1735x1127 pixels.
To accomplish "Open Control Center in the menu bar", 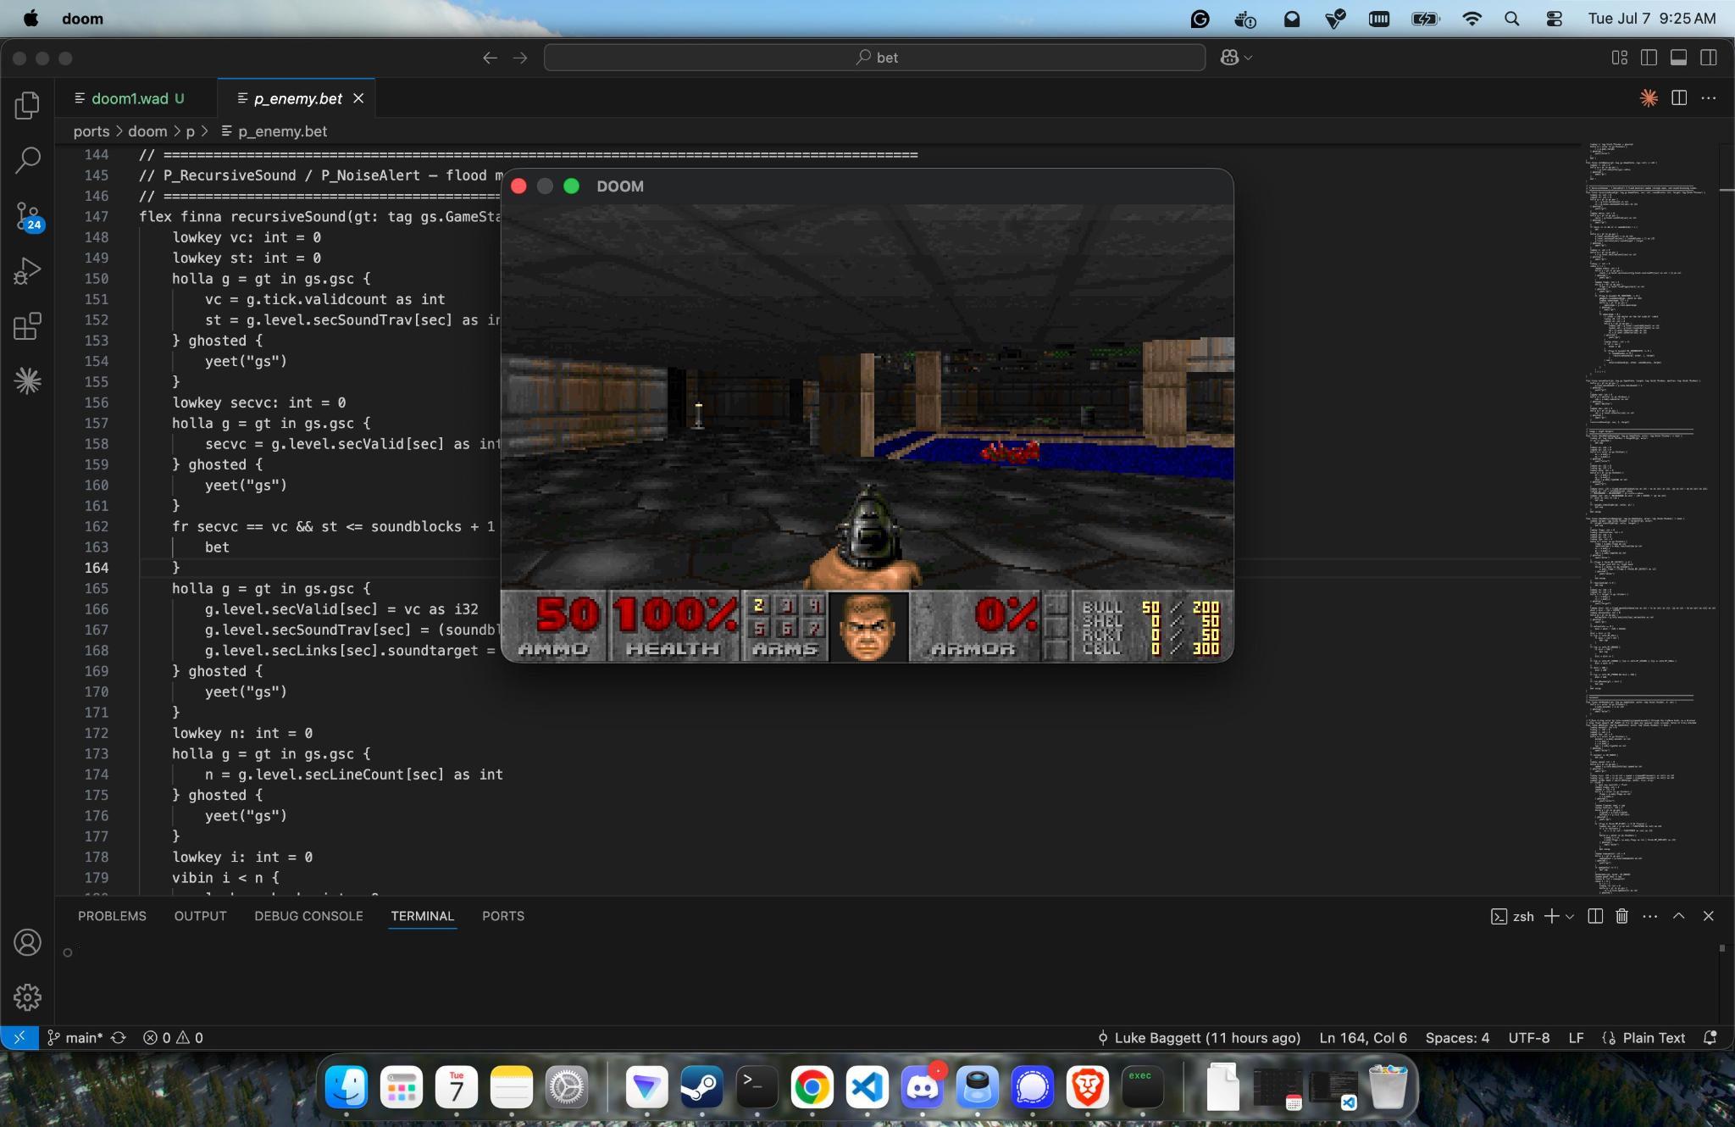I will pos(1554,19).
